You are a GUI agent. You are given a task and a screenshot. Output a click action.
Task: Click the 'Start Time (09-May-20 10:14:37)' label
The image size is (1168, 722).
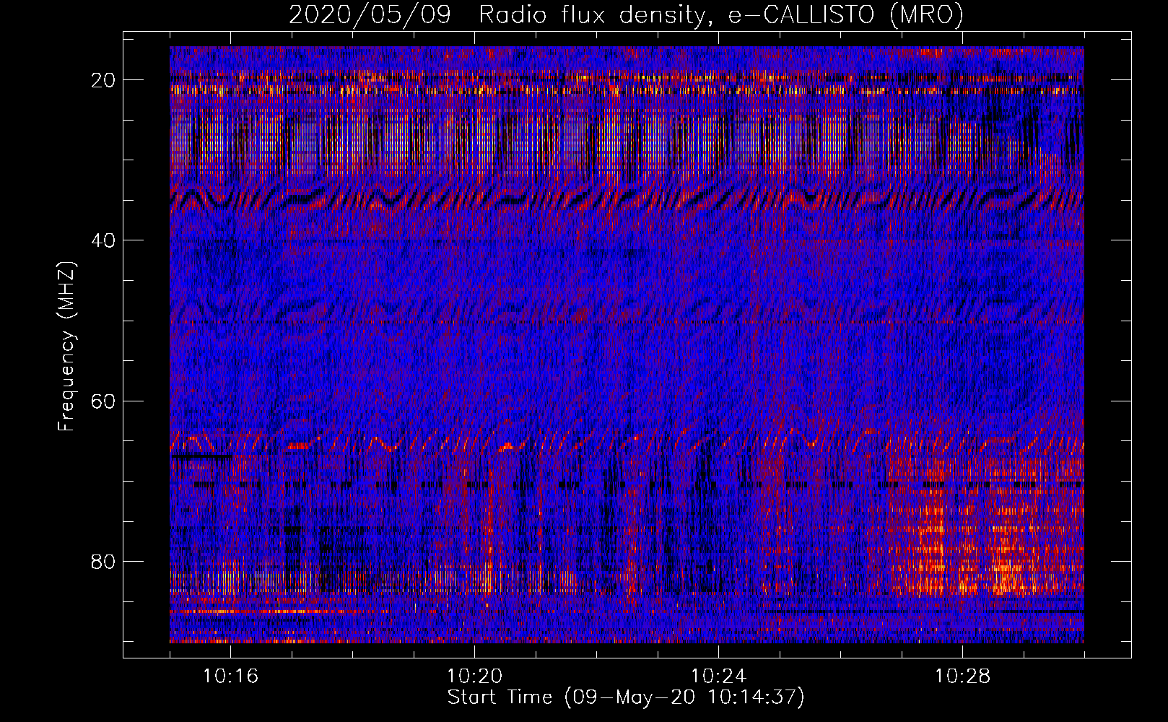click(x=626, y=697)
